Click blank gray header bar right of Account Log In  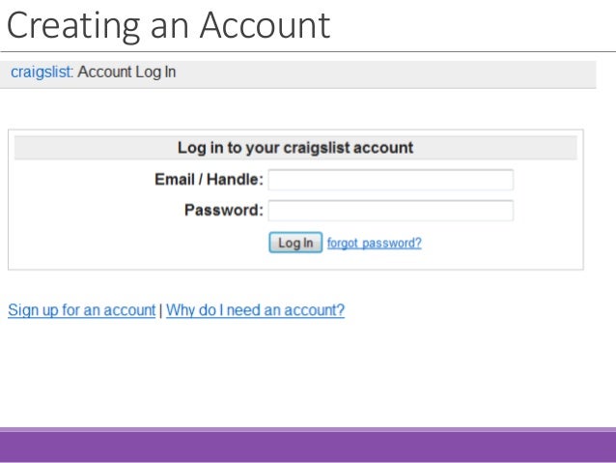pyautogui.click(x=385, y=74)
